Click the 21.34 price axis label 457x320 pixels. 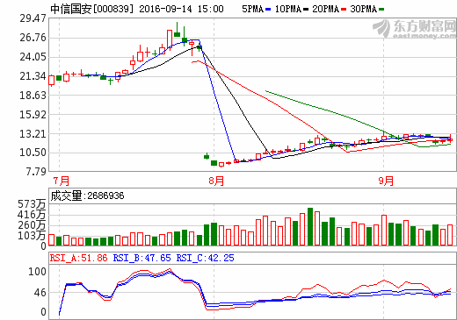click(33, 76)
